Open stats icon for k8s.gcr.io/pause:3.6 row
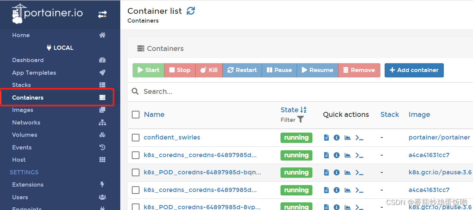The width and height of the screenshot is (473, 210). 347,172
